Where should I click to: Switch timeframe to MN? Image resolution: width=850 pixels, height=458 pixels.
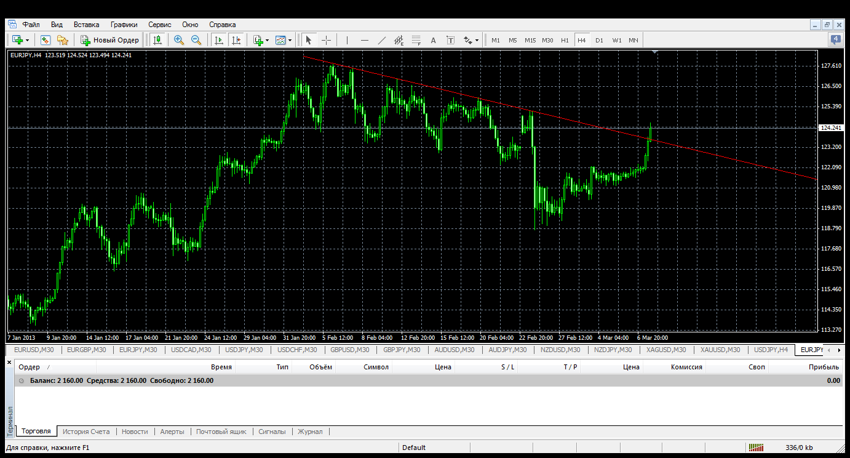[x=634, y=40]
